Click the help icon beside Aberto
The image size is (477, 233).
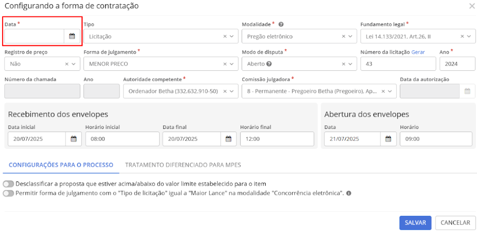pyautogui.click(x=269, y=64)
